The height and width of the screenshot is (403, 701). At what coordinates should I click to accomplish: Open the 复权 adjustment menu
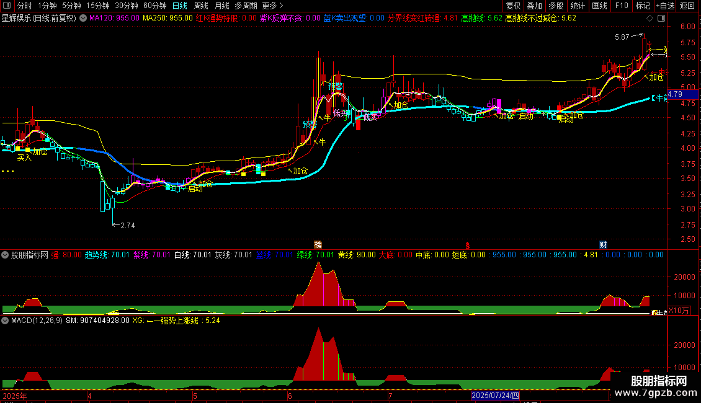pos(513,6)
